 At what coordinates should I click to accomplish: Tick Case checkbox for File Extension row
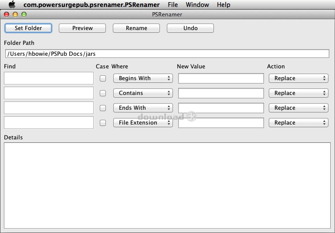pos(103,123)
